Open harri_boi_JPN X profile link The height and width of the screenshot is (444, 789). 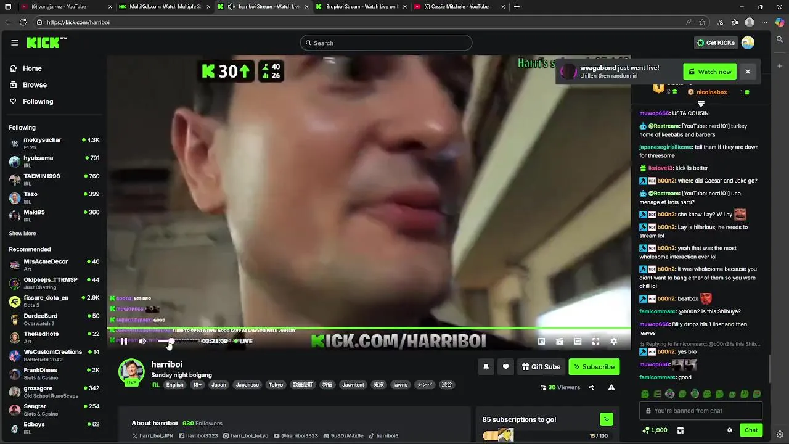(x=153, y=435)
